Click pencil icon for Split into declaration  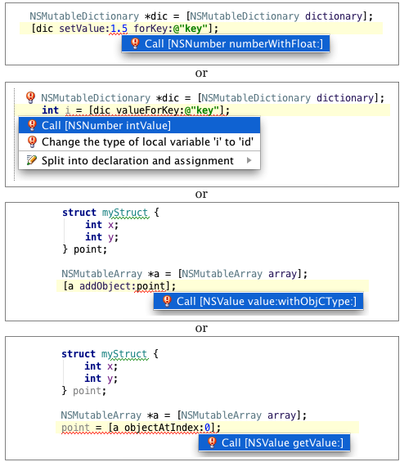[x=32, y=160]
